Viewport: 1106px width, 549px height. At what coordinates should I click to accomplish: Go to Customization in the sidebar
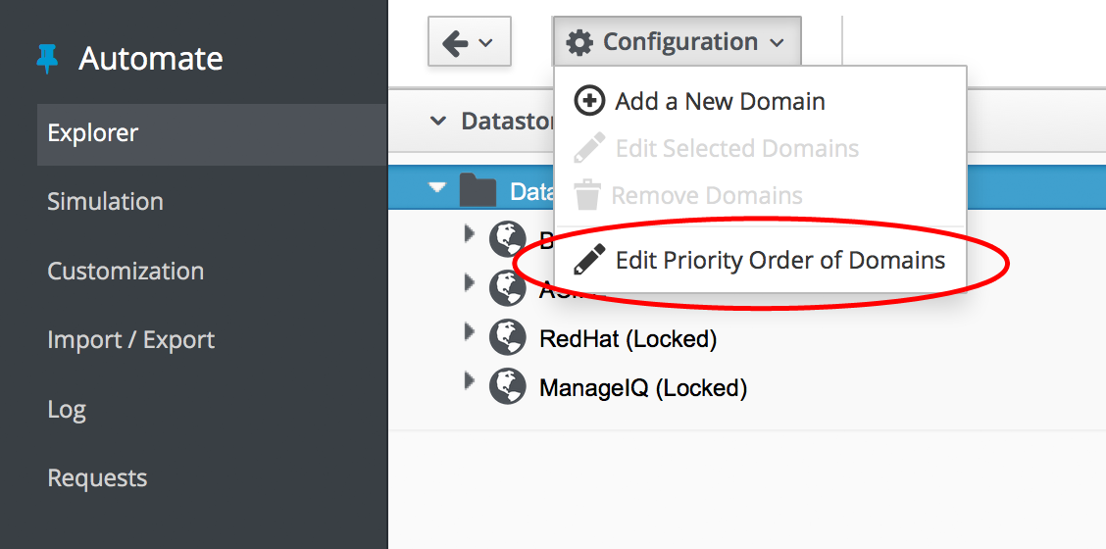(x=126, y=271)
